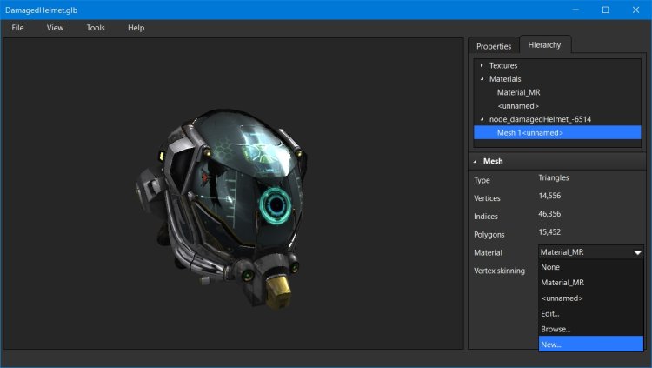Open the View menu
This screenshot has width=652, height=368.
(55, 28)
